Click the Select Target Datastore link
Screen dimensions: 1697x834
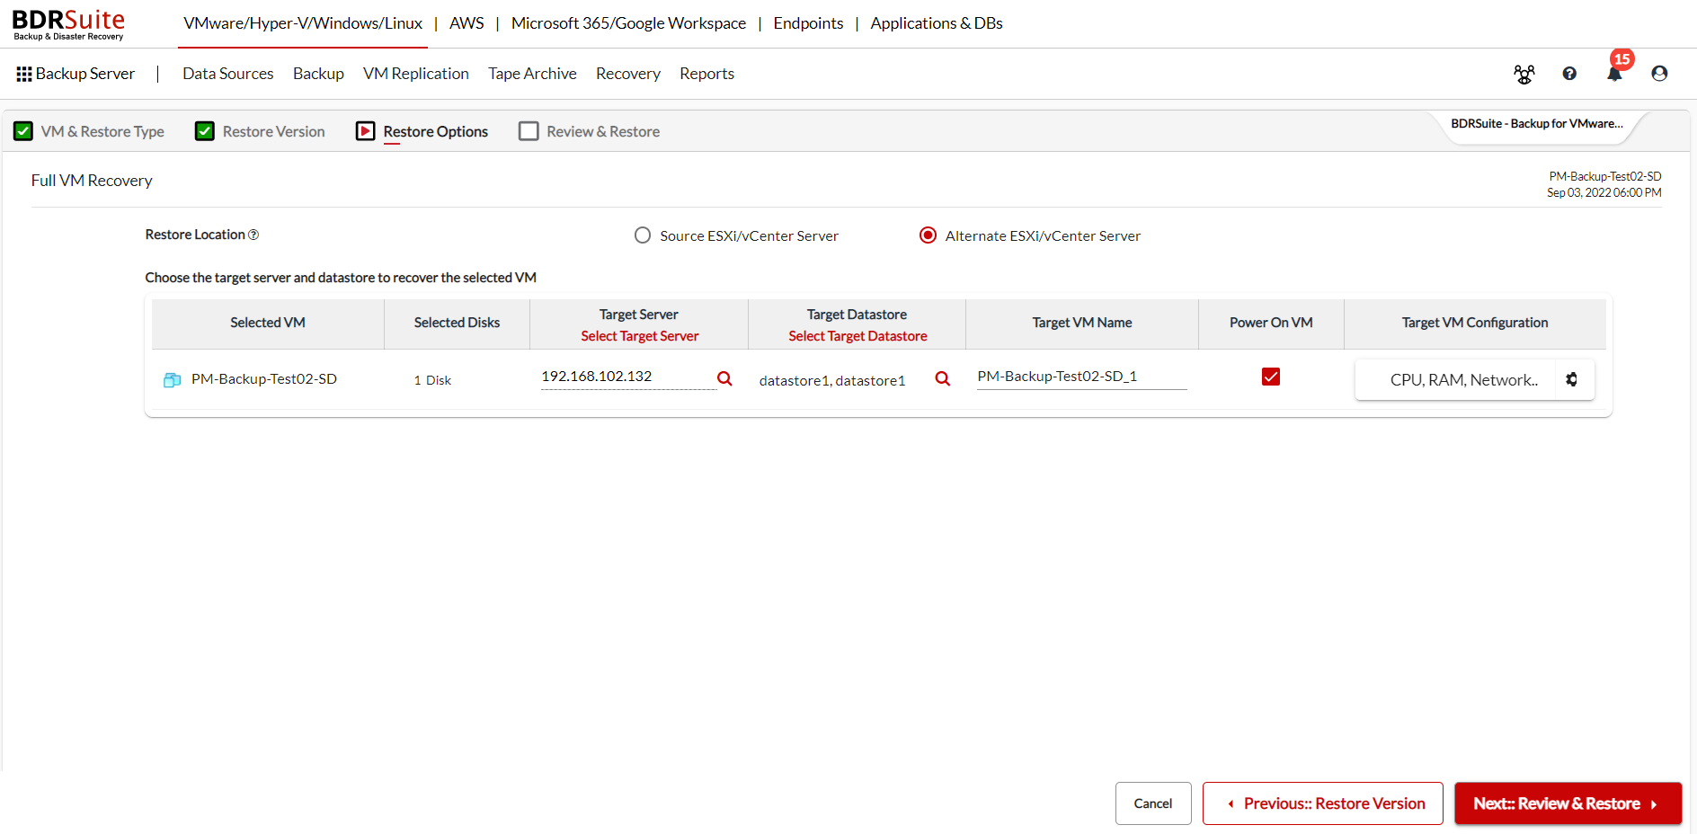click(x=857, y=336)
